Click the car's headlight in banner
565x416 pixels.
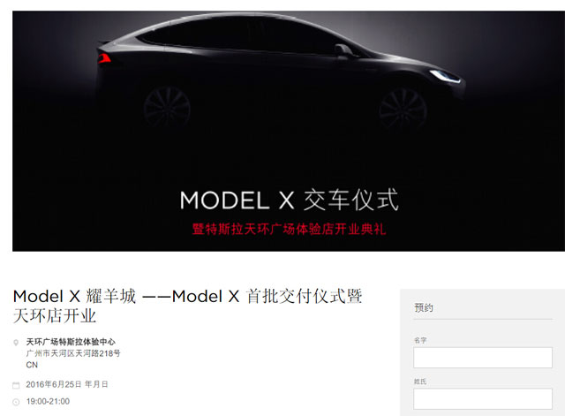click(x=445, y=76)
